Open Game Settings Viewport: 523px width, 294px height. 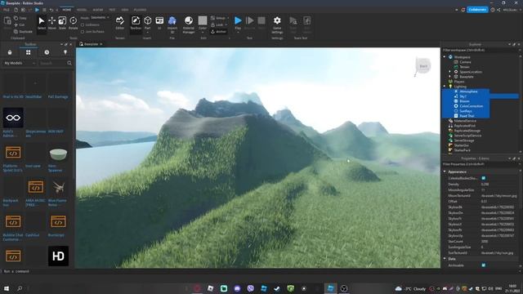[277, 24]
